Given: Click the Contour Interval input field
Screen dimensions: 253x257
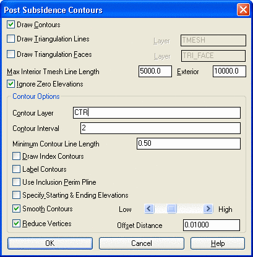Looking at the screenshot, I should pyautogui.click(x=160, y=128).
